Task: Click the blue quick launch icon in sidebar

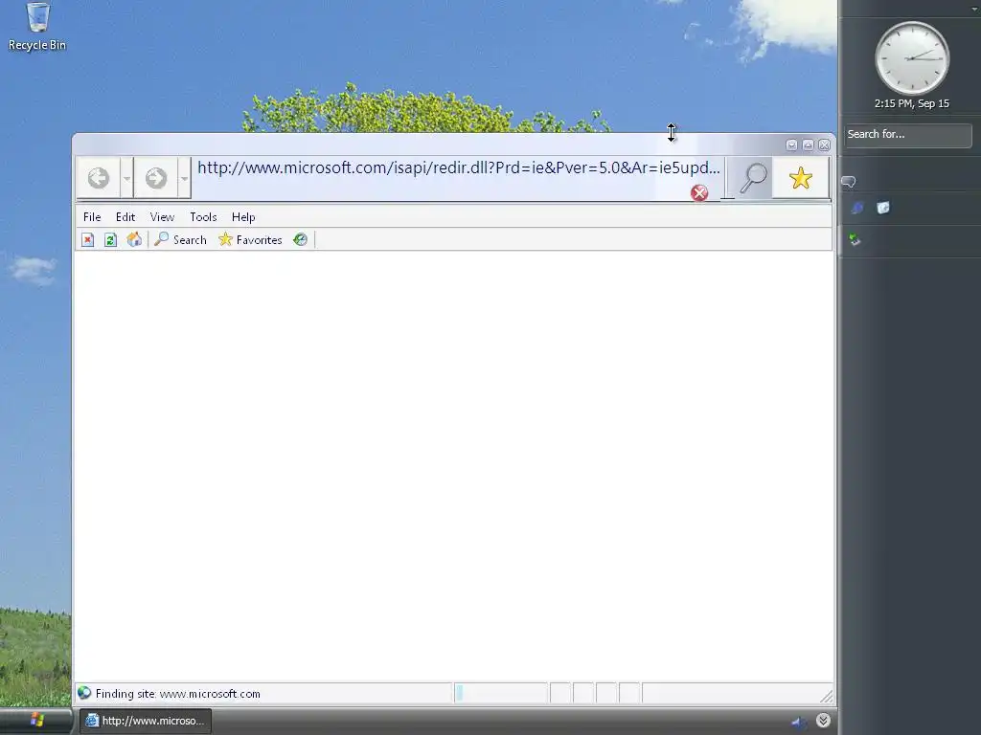Action: pos(857,208)
